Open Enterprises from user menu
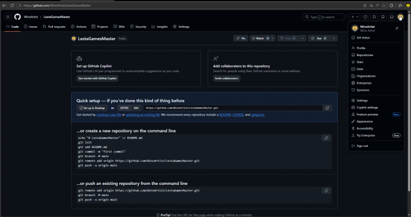The height and width of the screenshot is (217, 411). [x=376, y=83]
